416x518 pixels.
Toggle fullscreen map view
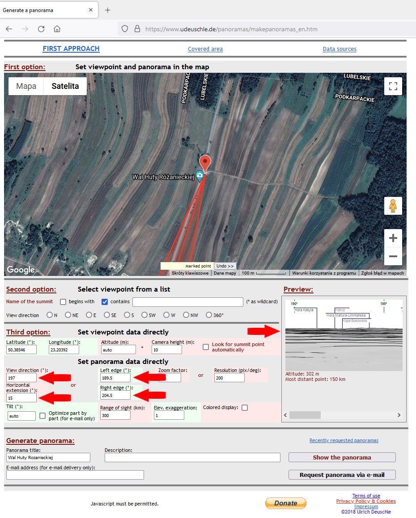pos(393,87)
